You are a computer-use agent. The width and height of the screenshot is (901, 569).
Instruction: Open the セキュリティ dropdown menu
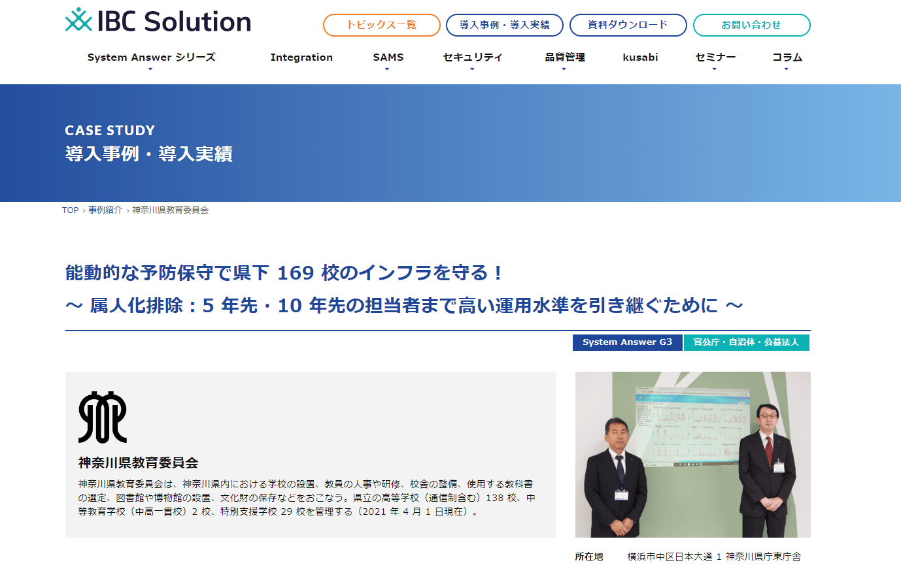pos(472,69)
